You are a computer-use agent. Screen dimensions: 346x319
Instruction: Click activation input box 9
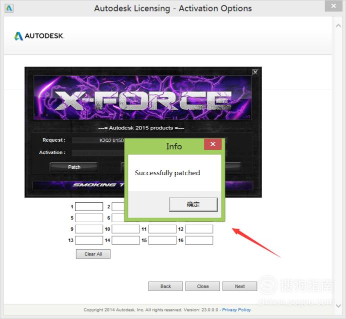coord(89,229)
